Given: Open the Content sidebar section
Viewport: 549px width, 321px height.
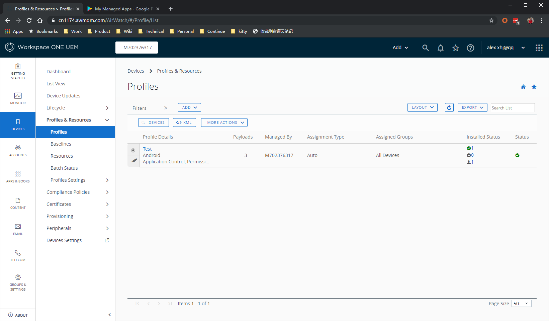Looking at the screenshot, I should tap(18, 203).
